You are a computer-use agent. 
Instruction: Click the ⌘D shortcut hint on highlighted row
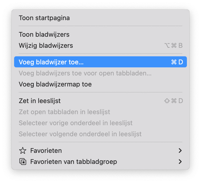(x=177, y=62)
